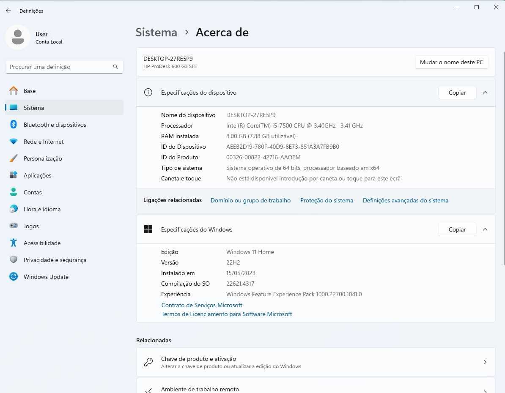Open Personalização settings
This screenshot has width=505, height=393.
pyautogui.click(x=64, y=158)
